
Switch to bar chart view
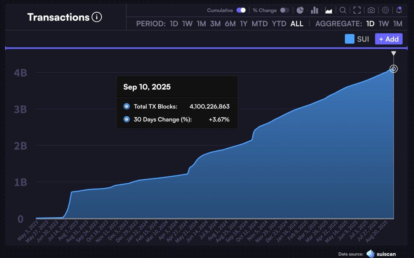(x=314, y=10)
